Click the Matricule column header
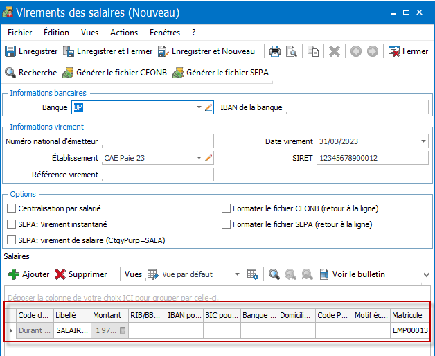435x356 pixels. [x=409, y=315]
